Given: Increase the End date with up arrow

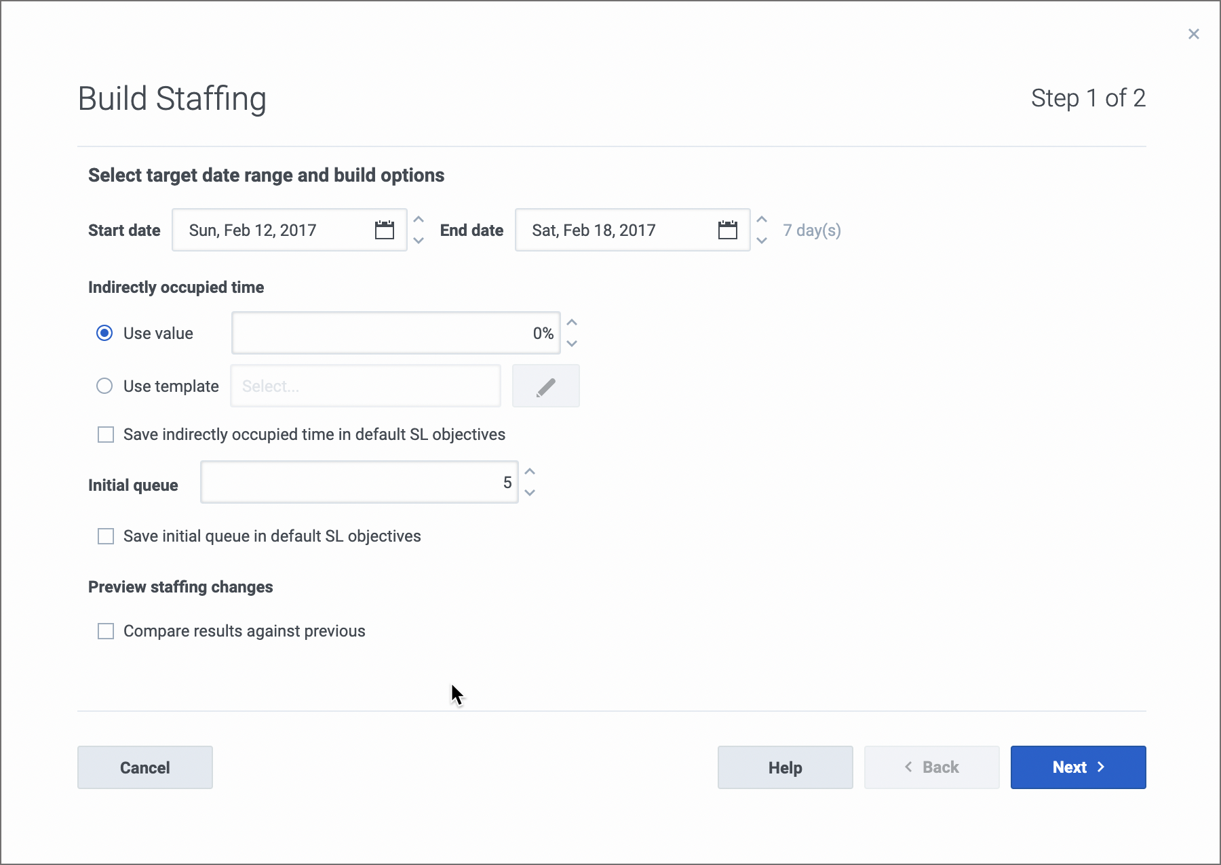Looking at the screenshot, I should click(762, 220).
